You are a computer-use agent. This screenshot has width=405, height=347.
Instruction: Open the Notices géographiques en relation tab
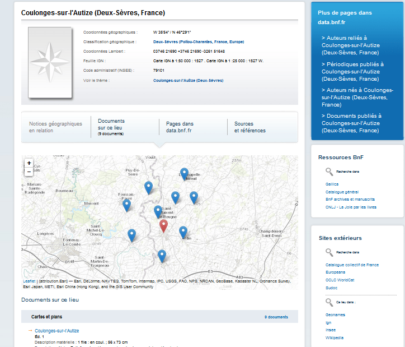[55, 127]
